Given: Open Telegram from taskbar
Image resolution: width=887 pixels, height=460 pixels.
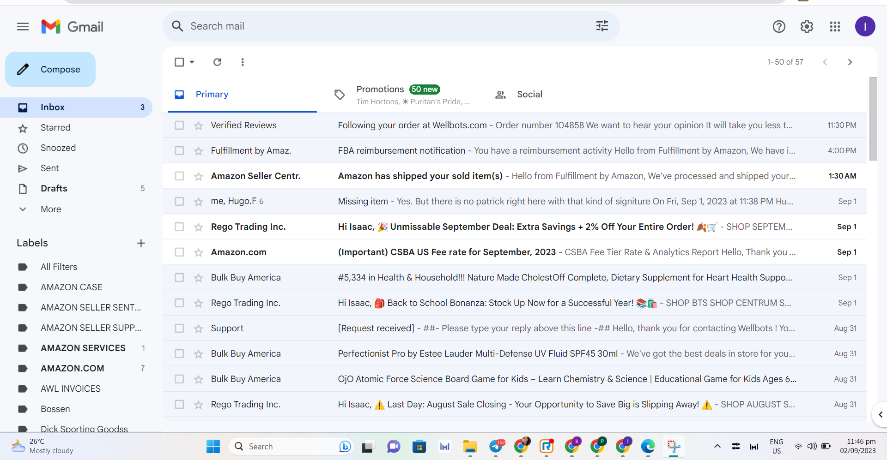Looking at the screenshot, I should pos(497,446).
